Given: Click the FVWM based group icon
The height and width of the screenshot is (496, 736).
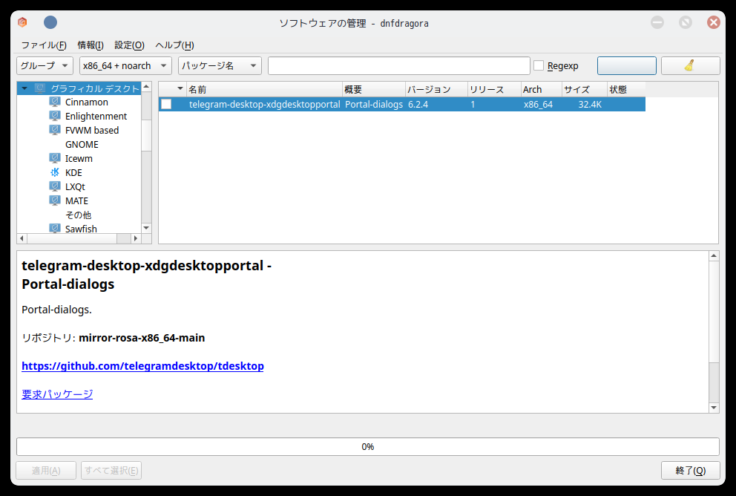Looking at the screenshot, I should (x=55, y=130).
